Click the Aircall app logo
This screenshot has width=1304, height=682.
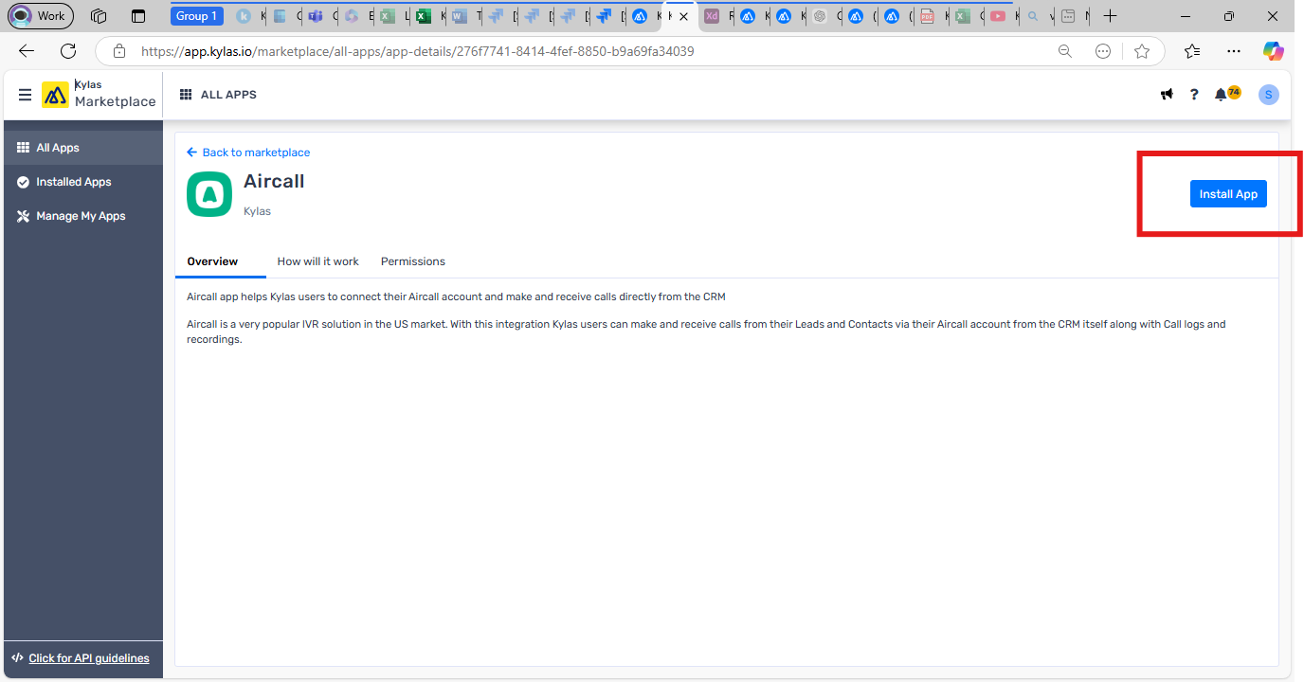[209, 194]
